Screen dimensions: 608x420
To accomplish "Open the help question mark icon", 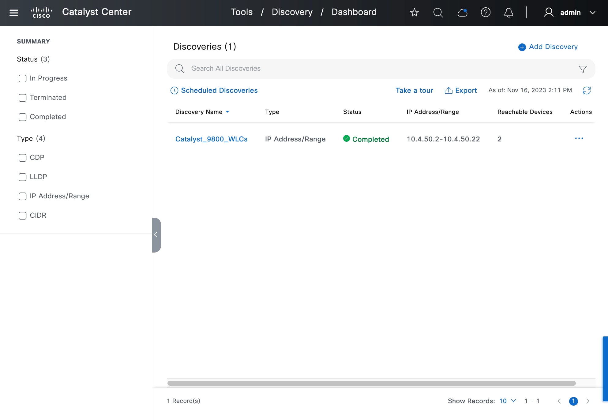I will coord(486,13).
